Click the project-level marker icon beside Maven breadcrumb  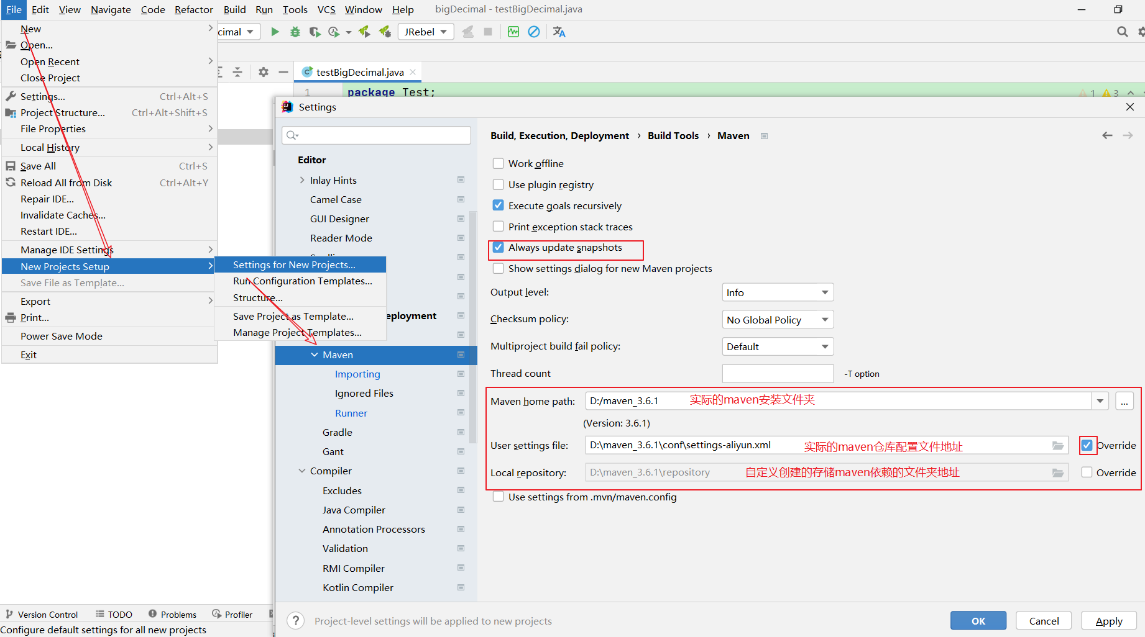(x=764, y=136)
